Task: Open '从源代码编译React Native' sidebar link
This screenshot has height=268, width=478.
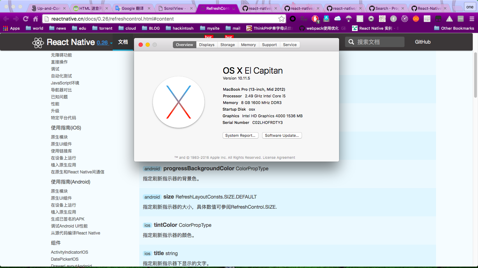Action: tap(76, 233)
